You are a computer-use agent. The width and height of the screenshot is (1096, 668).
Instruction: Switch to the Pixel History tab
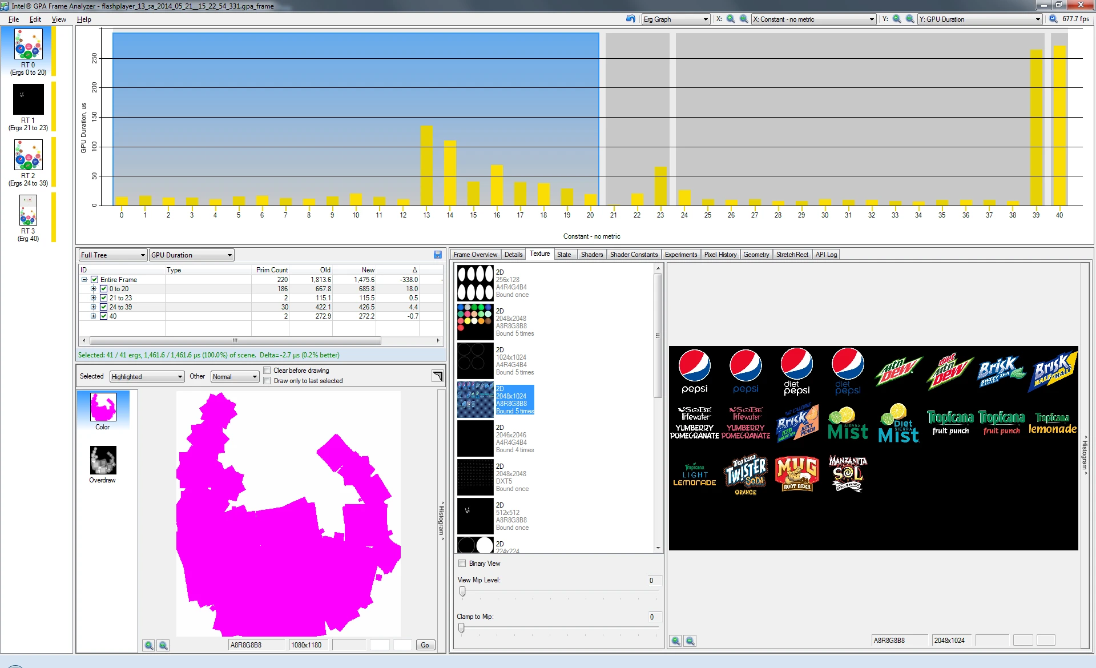(720, 255)
